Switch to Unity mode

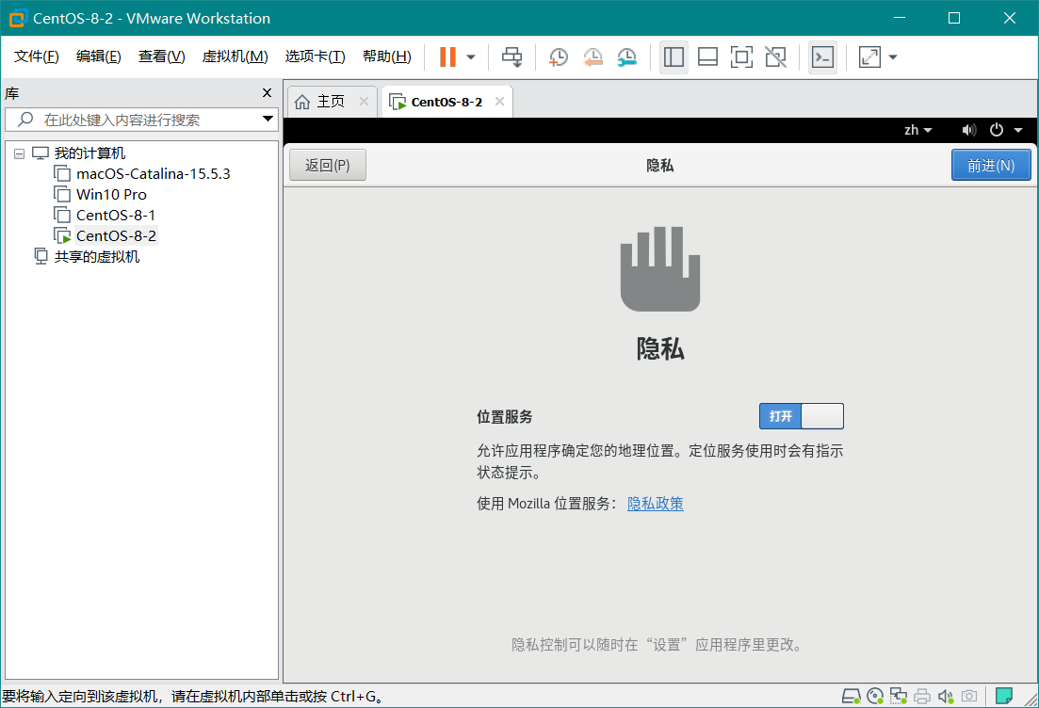pos(775,57)
